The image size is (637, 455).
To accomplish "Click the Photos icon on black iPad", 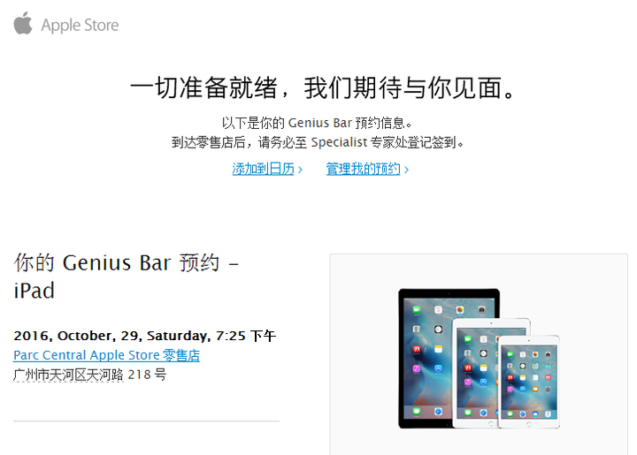I will pos(459,310).
